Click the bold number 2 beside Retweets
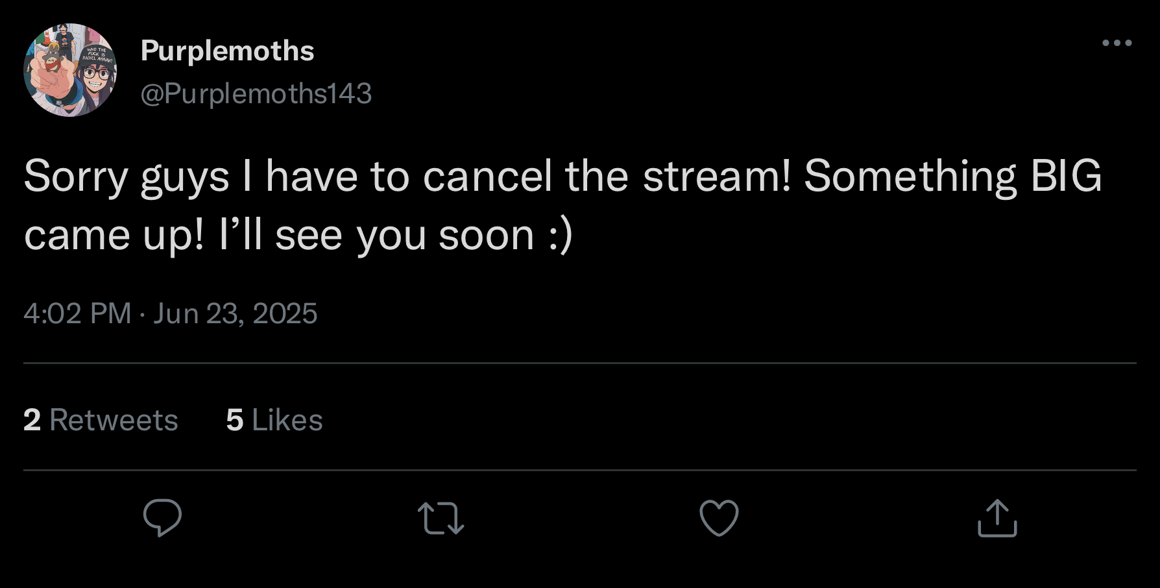The image size is (1160, 588). tap(32, 420)
